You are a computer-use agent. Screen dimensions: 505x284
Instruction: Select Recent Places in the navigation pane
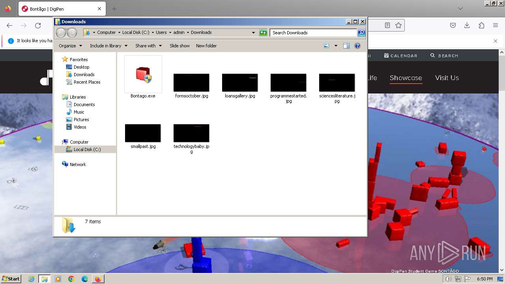pyautogui.click(x=87, y=82)
